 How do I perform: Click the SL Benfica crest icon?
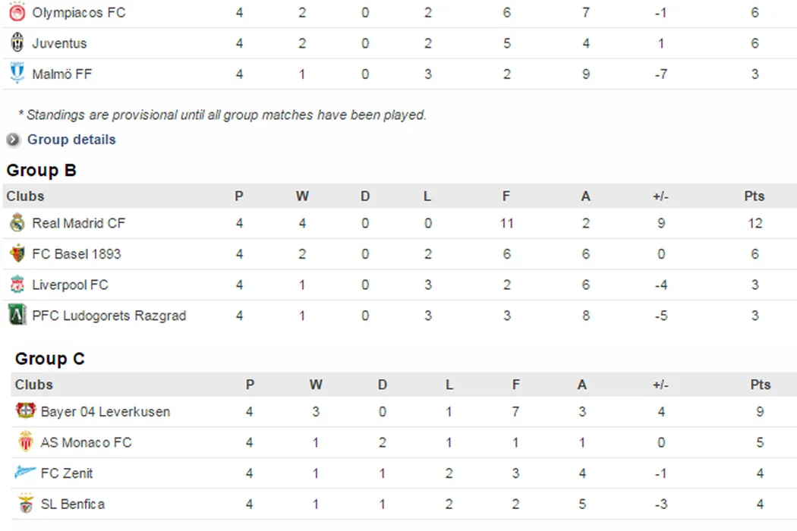[26, 504]
